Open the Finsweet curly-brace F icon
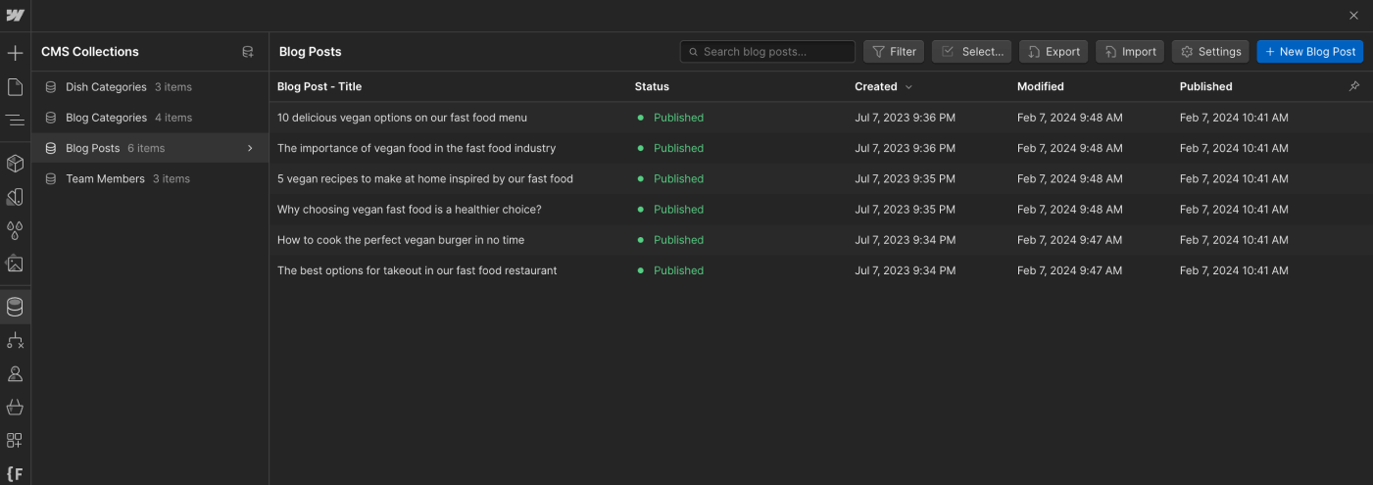Viewport: 1373px width, 485px height. point(15,474)
